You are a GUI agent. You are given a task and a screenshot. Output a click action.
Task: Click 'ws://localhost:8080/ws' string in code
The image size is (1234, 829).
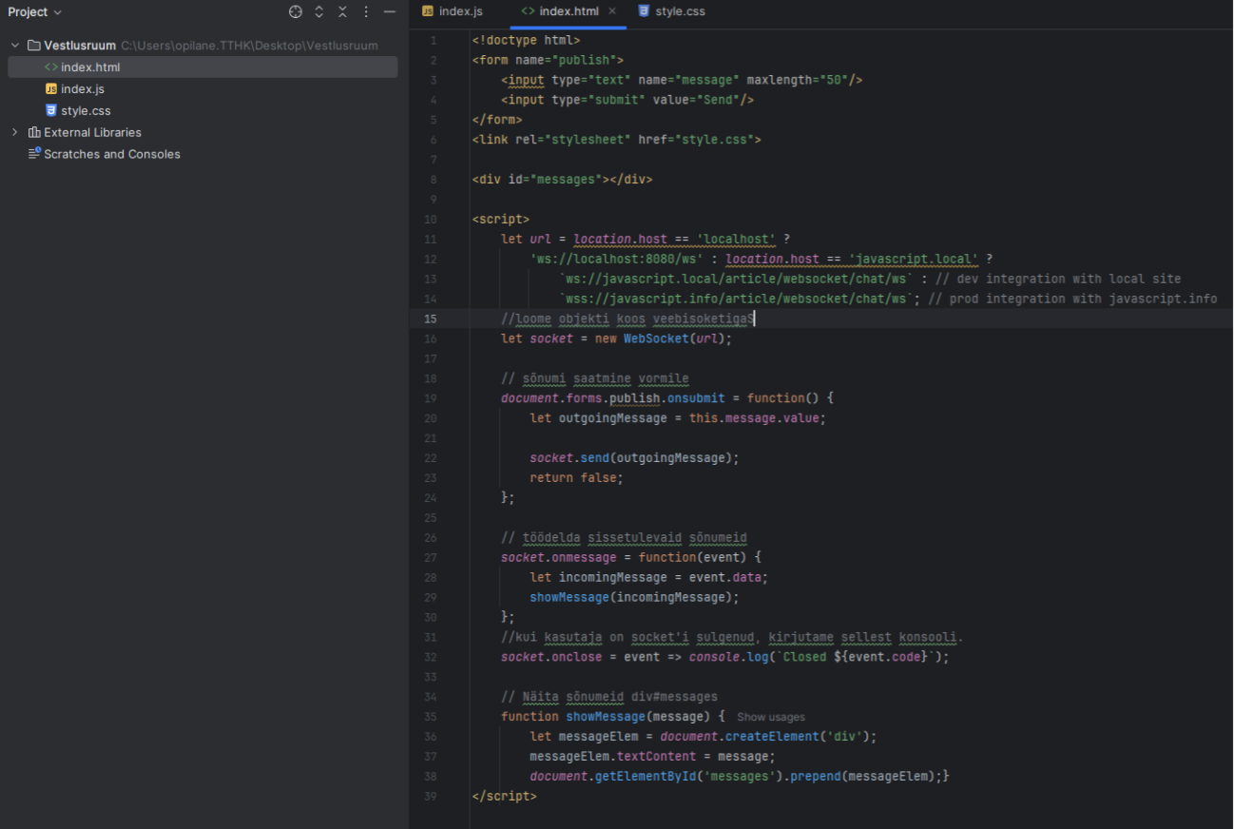pos(616,259)
